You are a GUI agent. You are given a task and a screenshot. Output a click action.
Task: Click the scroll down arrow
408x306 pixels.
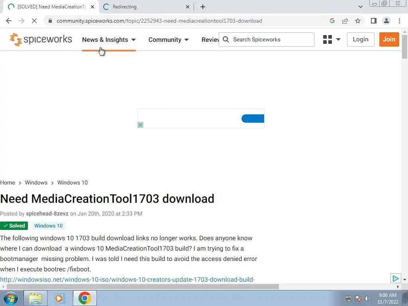click(x=405, y=280)
